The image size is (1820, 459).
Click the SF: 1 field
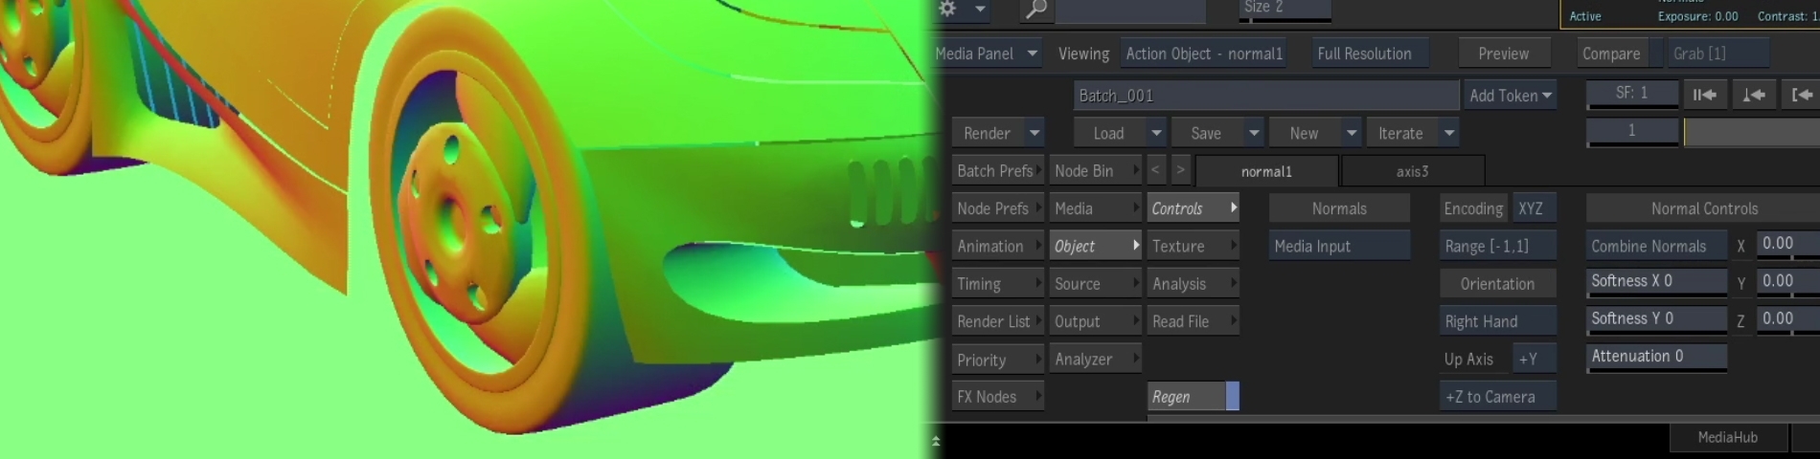(1632, 94)
